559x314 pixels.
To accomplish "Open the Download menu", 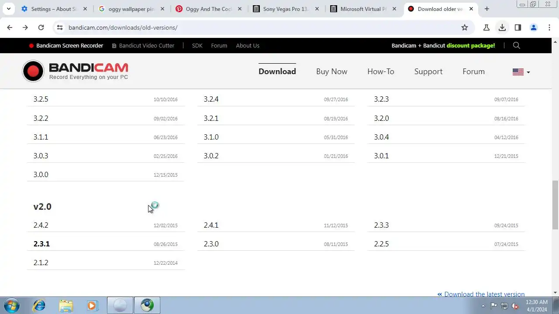I will (x=277, y=72).
